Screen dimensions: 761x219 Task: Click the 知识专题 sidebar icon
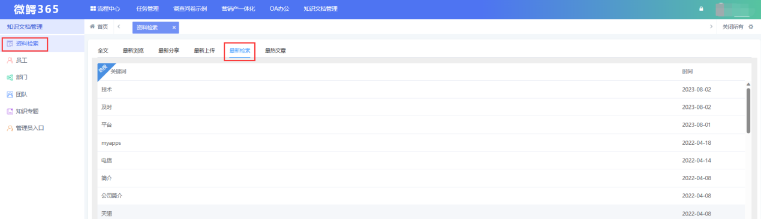coord(10,111)
